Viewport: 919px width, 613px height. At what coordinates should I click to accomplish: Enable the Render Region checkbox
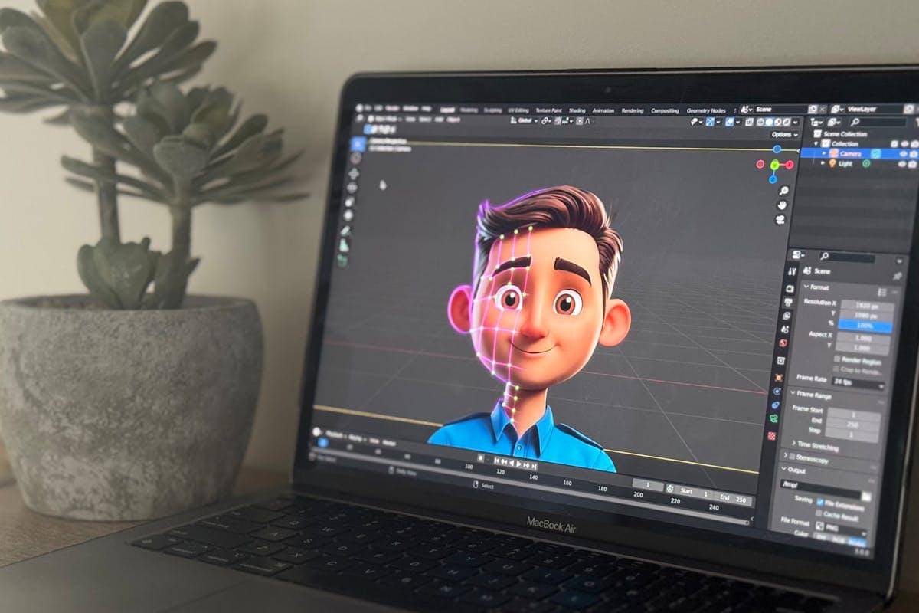tap(838, 359)
